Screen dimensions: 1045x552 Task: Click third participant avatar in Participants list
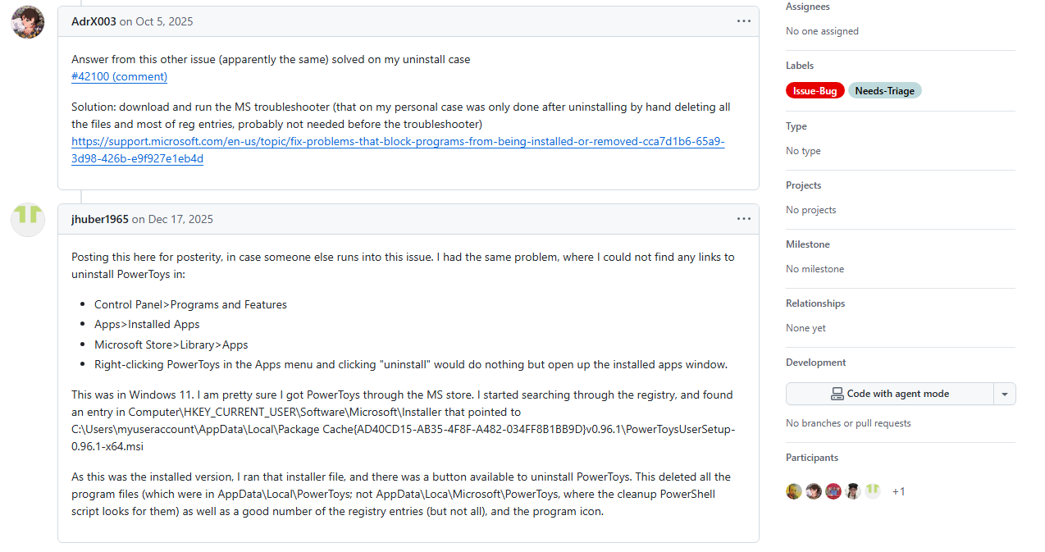pos(833,491)
